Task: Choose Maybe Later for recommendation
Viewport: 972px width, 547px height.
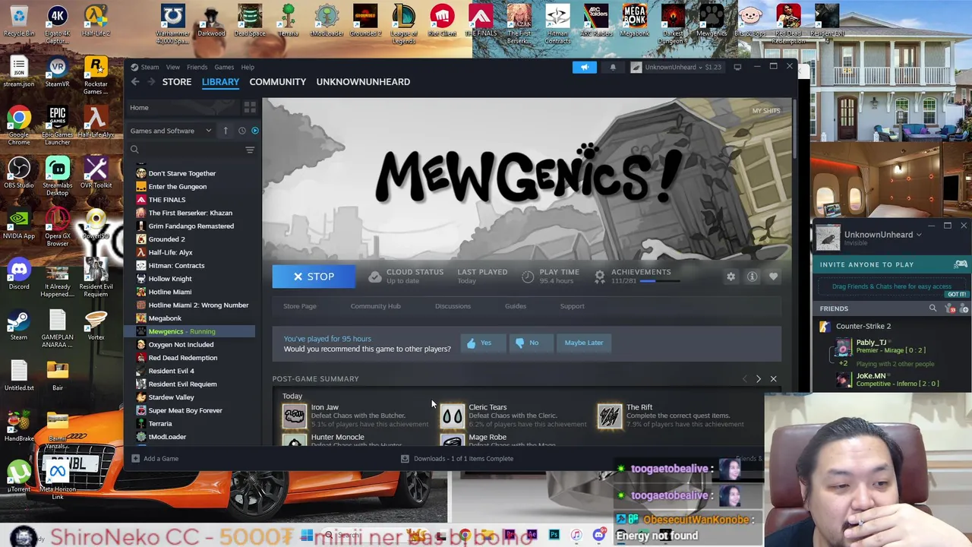Action: tap(584, 343)
